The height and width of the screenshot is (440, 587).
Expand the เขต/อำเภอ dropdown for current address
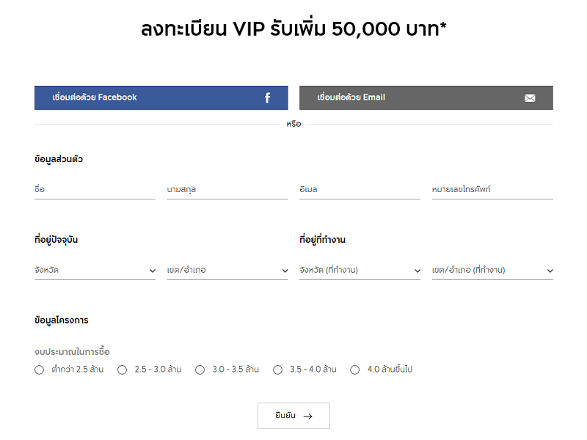(227, 270)
